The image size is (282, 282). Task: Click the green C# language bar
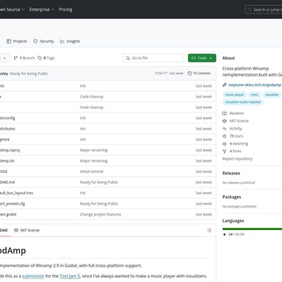[x=252, y=229]
